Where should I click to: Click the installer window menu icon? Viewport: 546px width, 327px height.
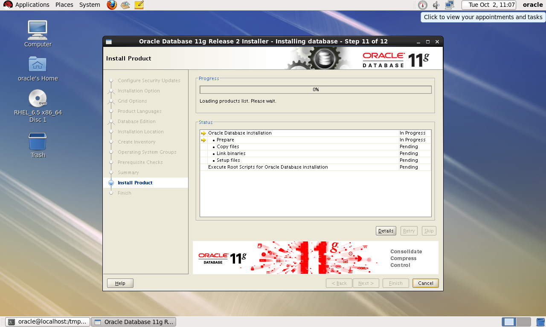point(109,41)
